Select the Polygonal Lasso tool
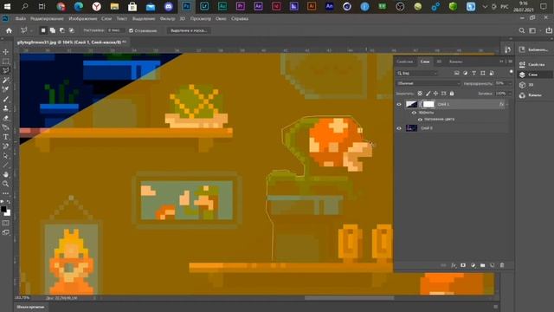The height and width of the screenshot is (312, 554). tap(6, 70)
